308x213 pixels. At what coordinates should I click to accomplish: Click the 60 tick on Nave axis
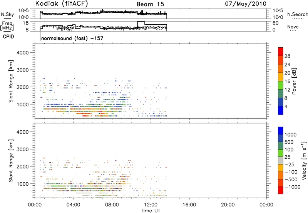tap(276, 23)
